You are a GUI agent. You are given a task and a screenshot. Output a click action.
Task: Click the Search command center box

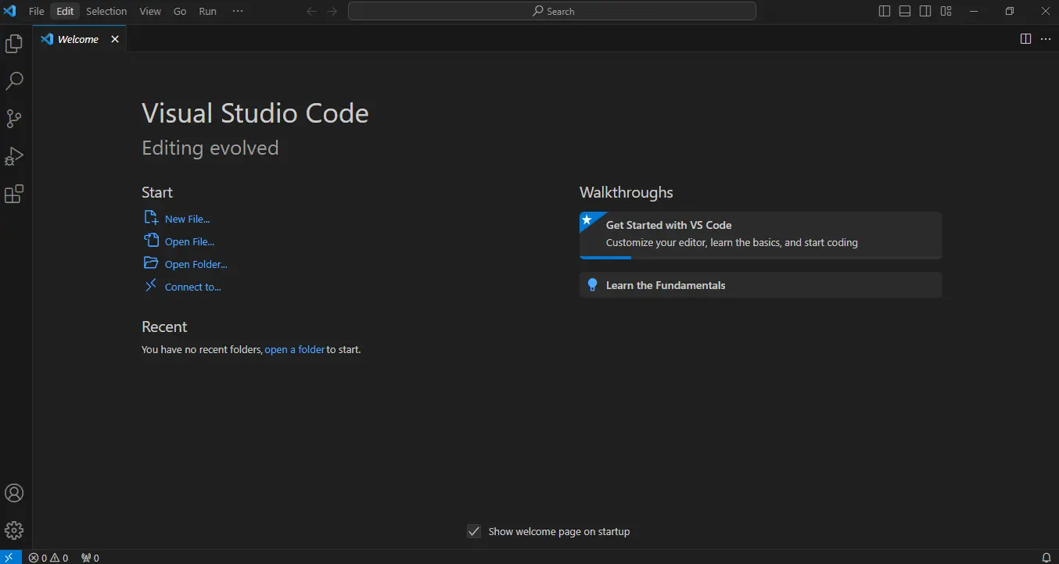click(x=552, y=11)
